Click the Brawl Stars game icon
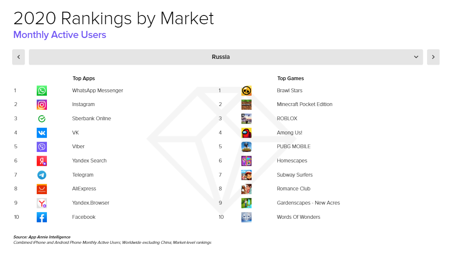The width and height of the screenshot is (453, 253). click(246, 90)
